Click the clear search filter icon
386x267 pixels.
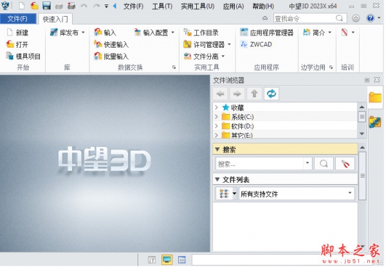[x=345, y=163]
